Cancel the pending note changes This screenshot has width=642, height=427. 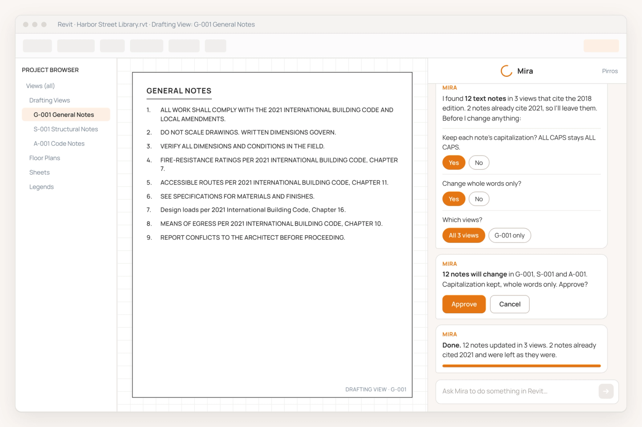point(510,304)
